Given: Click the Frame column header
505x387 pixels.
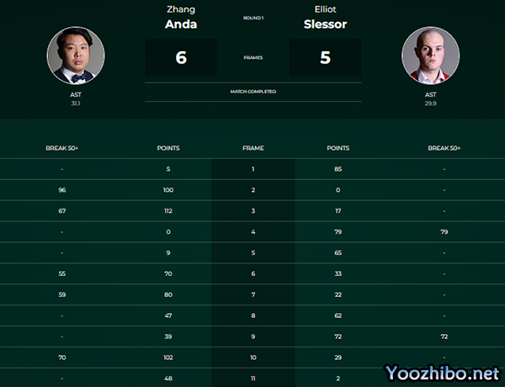Looking at the screenshot, I should [252, 148].
